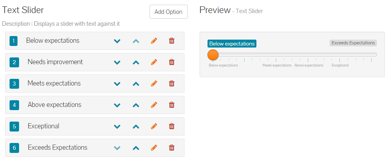390x162 pixels.
Task: Select option row number 3 badge
Action: [x=14, y=84]
